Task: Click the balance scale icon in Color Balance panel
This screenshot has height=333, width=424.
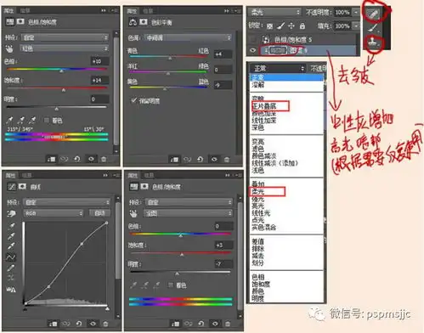Action: point(133,22)
